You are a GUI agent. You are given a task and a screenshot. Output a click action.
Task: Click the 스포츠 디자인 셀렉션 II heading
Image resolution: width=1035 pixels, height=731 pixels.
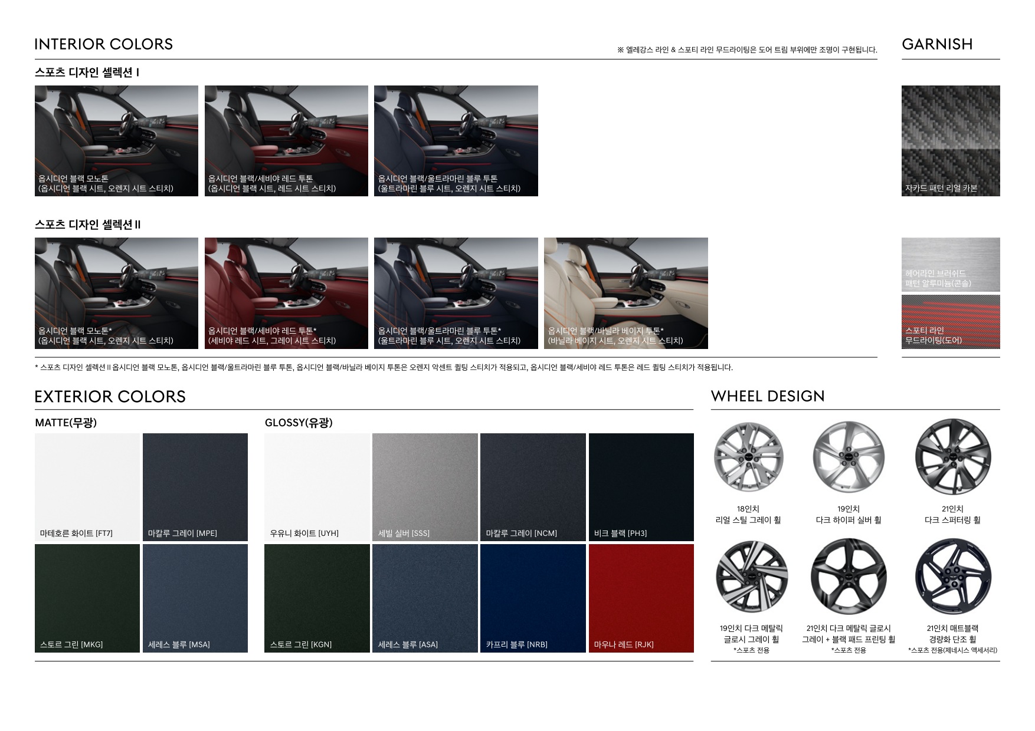(x=88, y=225)
